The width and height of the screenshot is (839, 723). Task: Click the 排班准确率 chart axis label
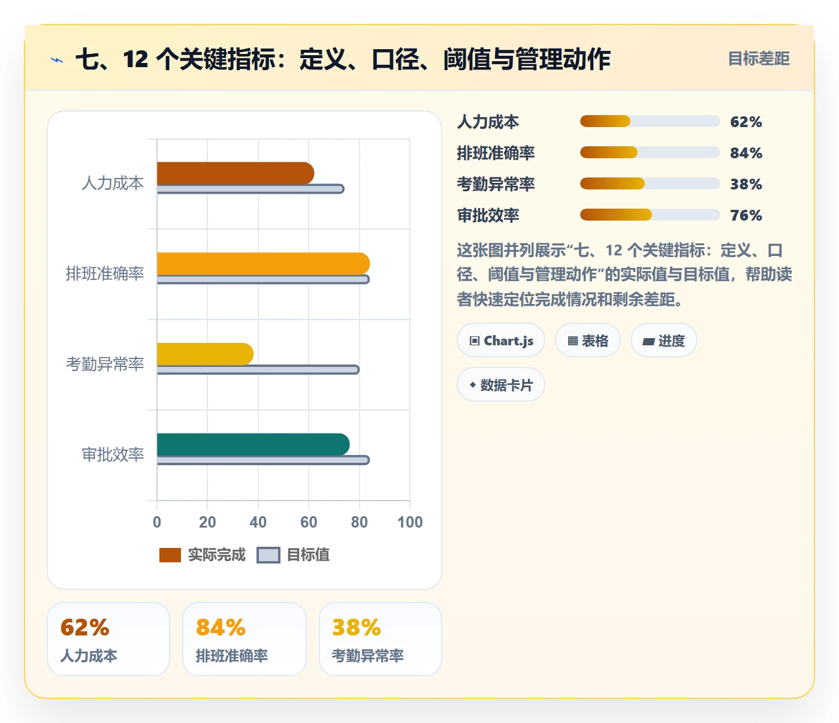[105, 273]
